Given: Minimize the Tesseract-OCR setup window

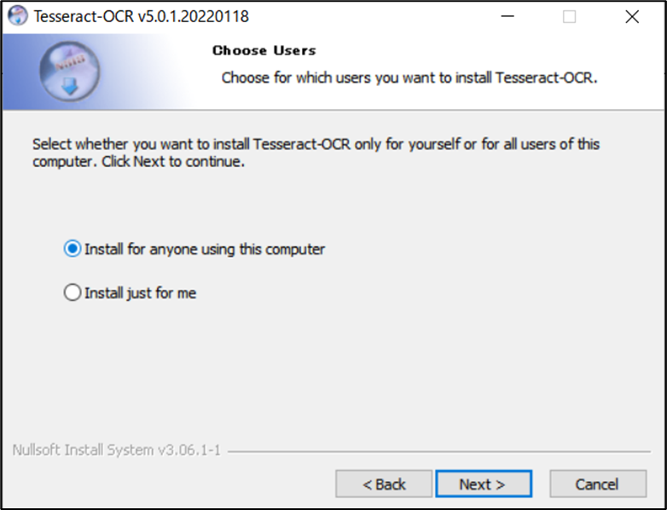Looking at the screenshot, I should point(507,16).
